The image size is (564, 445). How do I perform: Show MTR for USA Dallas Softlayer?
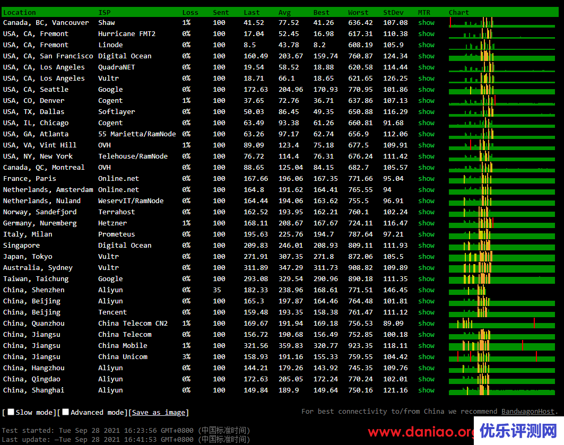tap(426, 111)
